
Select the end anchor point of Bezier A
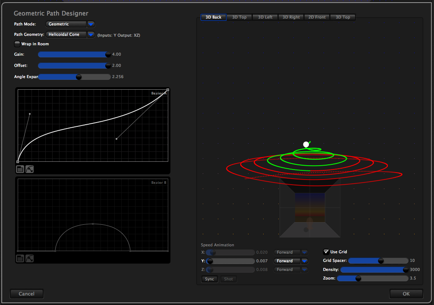pyautogui.click(x=168, y=90)
